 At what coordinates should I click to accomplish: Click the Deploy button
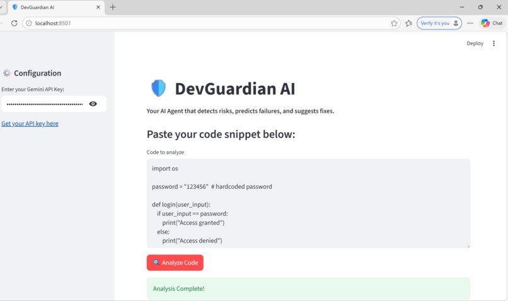pyautogui.click(x=475, y=43)
